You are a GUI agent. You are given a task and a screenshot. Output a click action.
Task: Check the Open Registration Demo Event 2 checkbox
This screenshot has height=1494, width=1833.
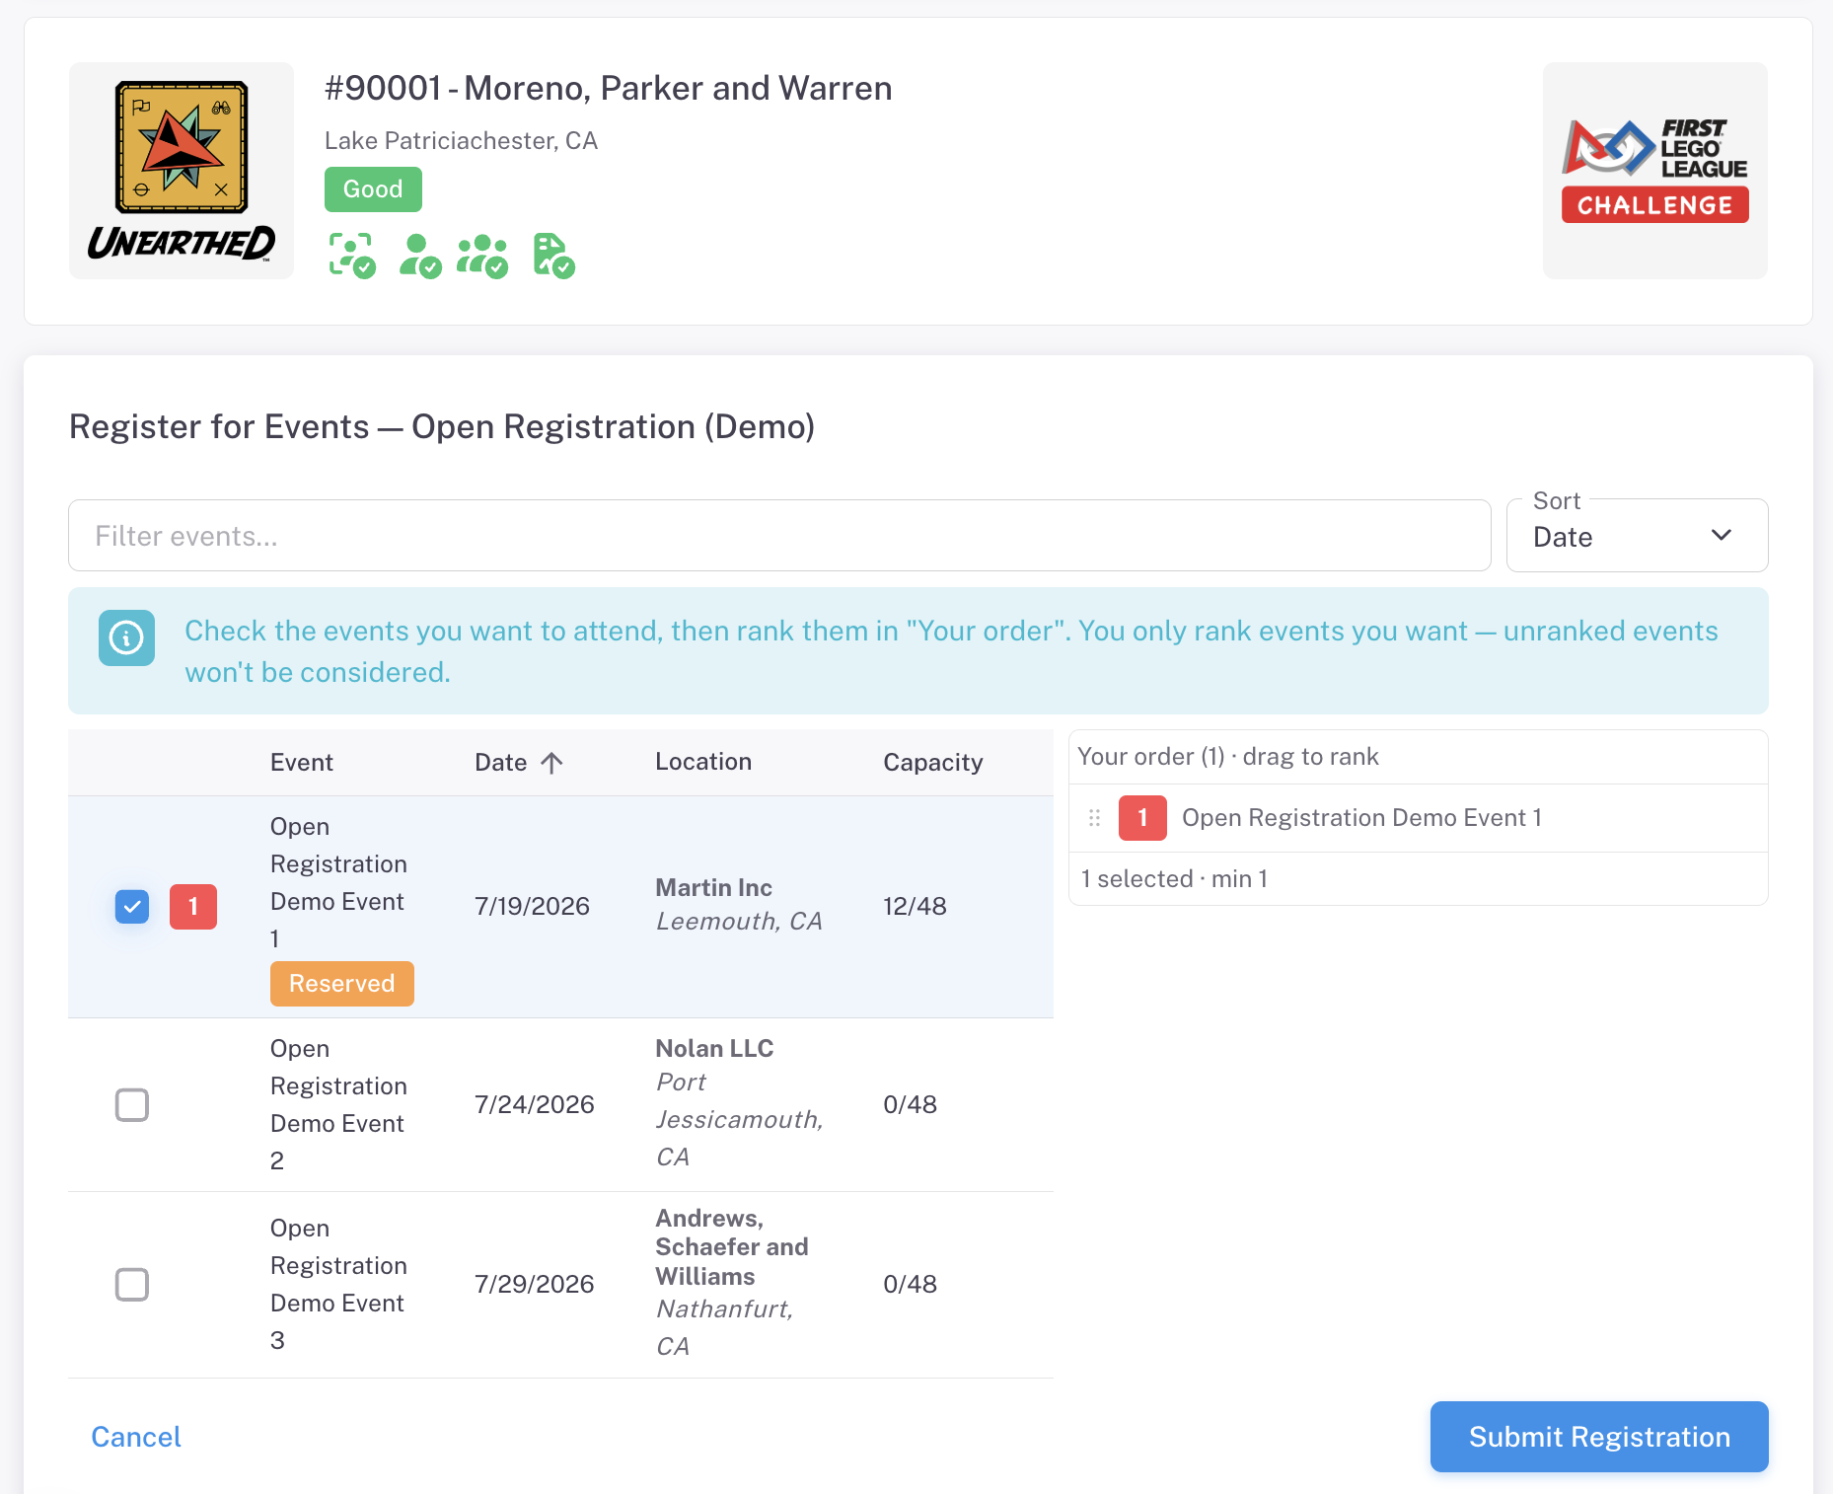[x=132, y=1105]
